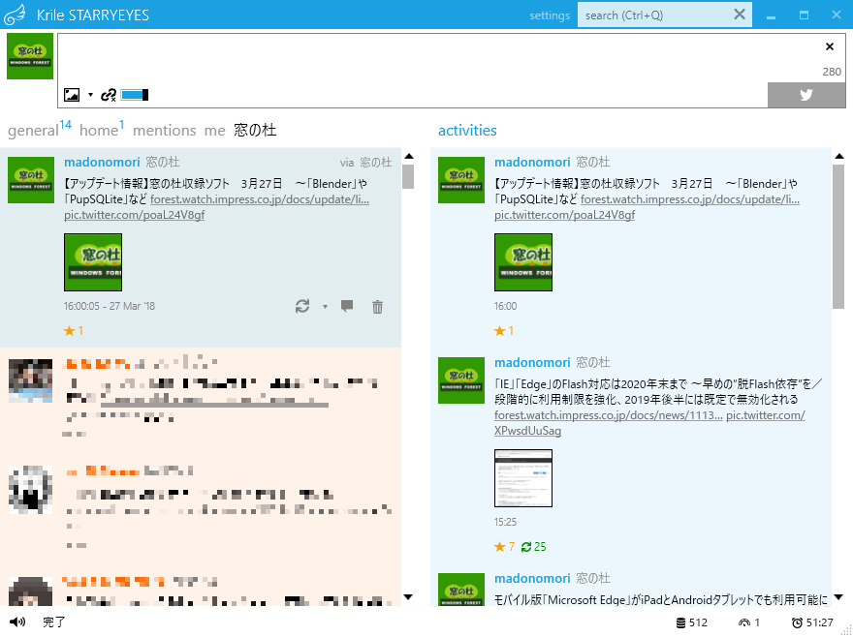Image resolution: width=853 pixels, height=637 pixels.
Task: Open the image attachment dropdown arrow
Action: point(90,94)
